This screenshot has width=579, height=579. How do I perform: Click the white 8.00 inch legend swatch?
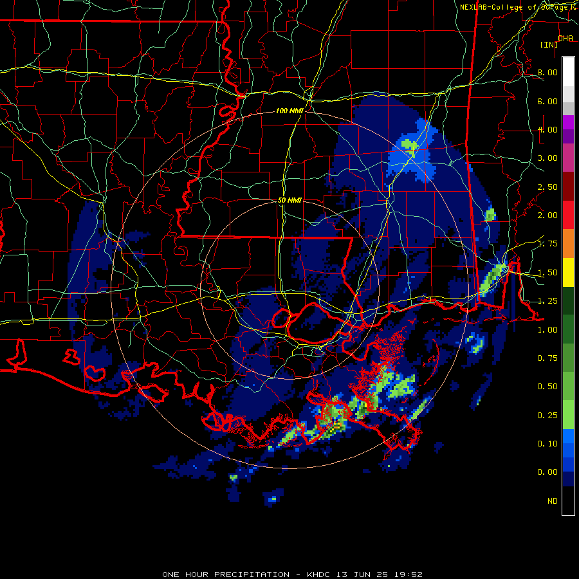(568, 71)
